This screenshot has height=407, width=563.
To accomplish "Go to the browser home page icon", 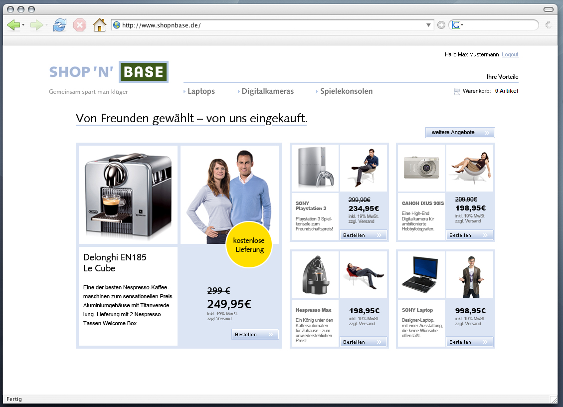I will [99, 25].
